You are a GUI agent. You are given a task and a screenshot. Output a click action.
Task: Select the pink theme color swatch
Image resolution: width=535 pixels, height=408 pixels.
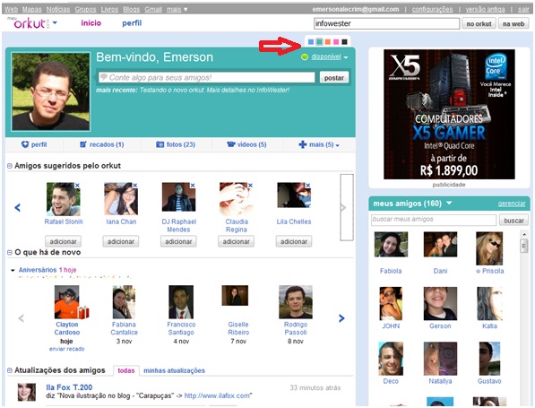pyautogui.click(x=336, y=41)
